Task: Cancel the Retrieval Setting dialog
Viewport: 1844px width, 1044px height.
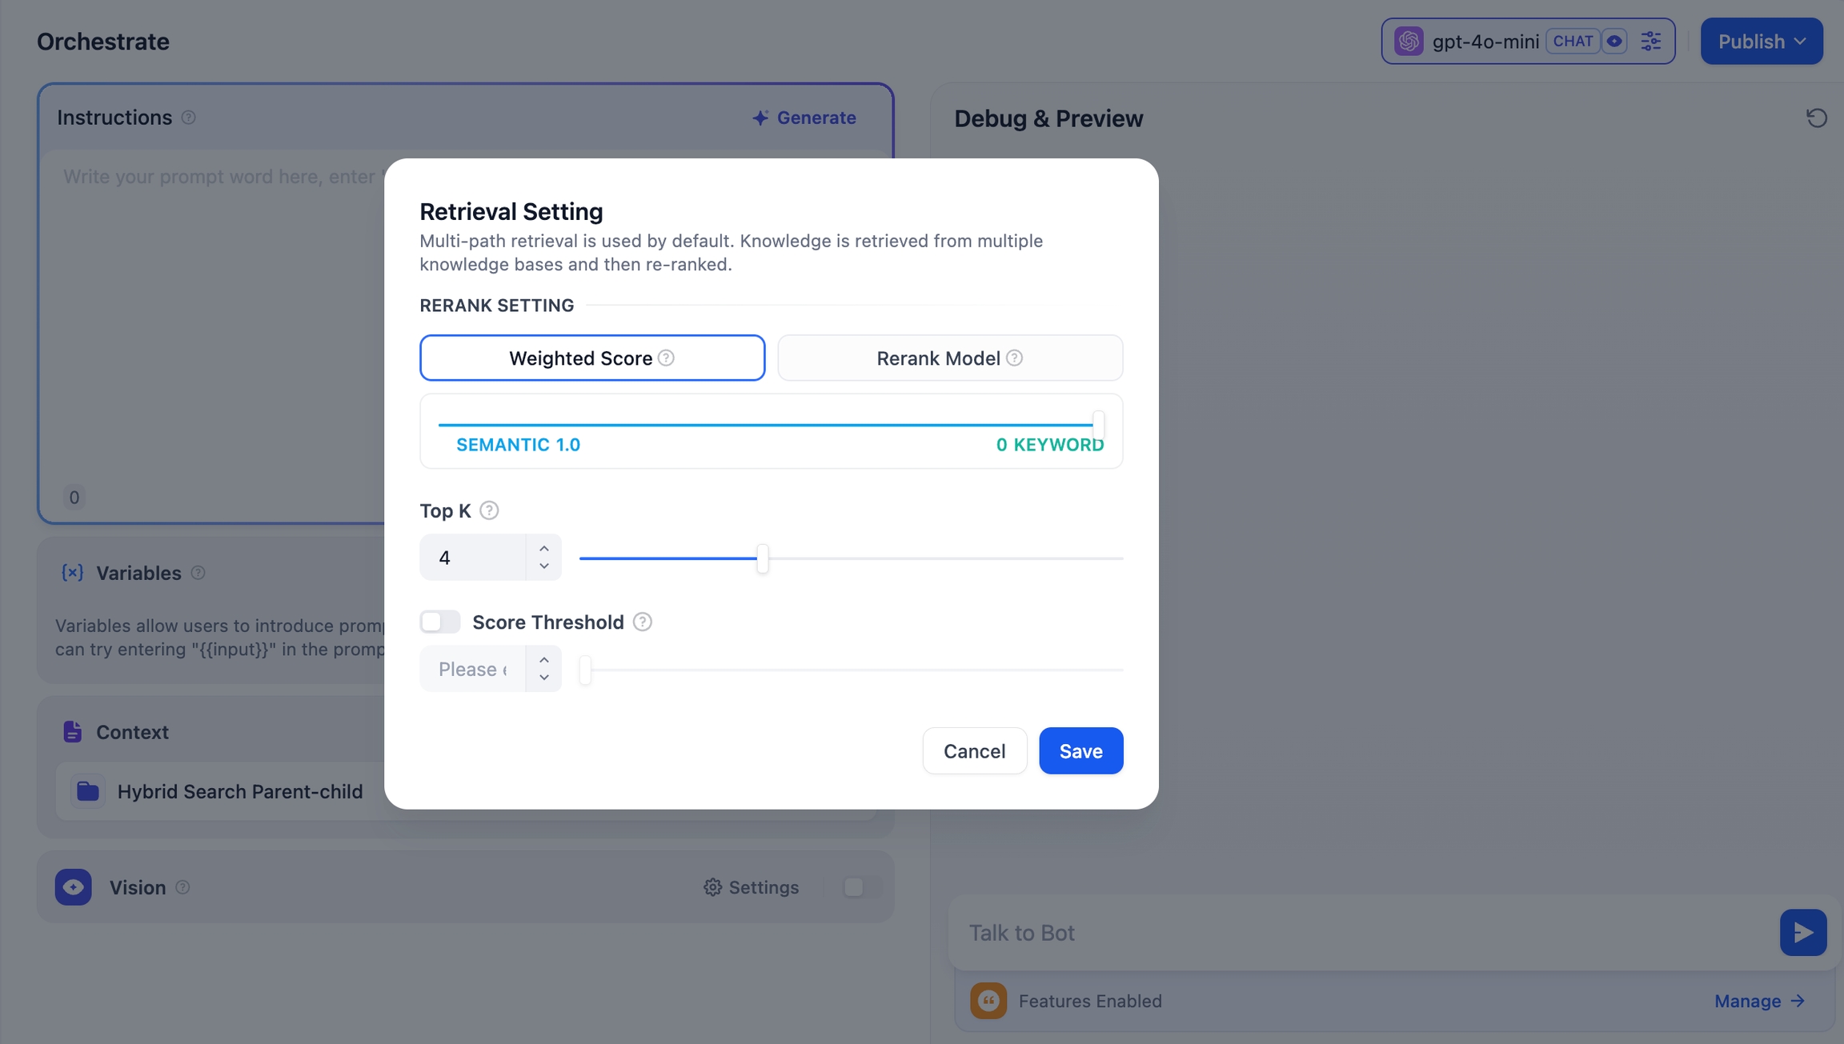Action: 974,750
